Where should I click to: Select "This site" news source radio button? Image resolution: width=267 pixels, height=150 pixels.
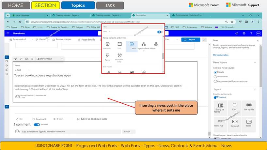(215, 72)
